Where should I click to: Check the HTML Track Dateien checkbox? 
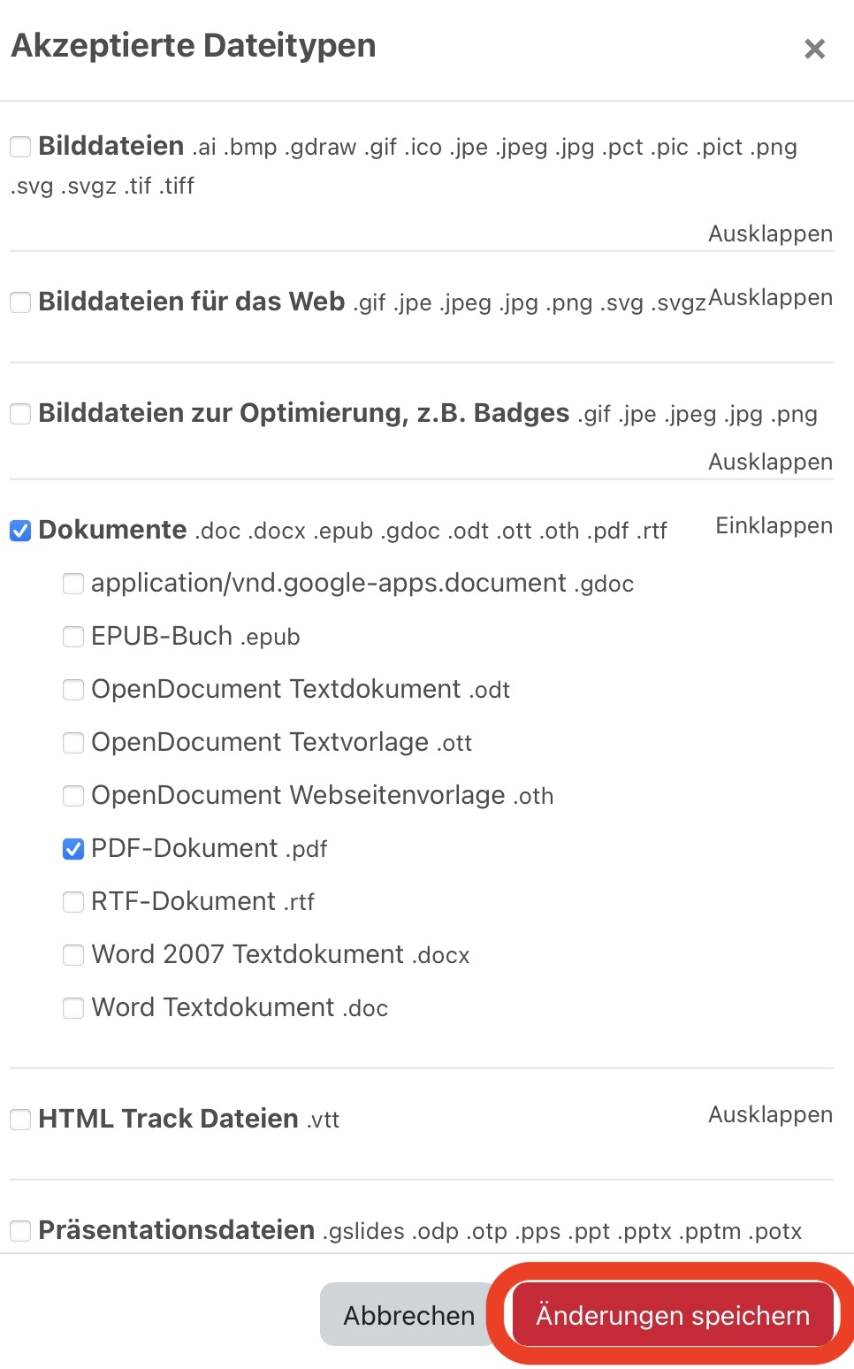(20, 1120)
